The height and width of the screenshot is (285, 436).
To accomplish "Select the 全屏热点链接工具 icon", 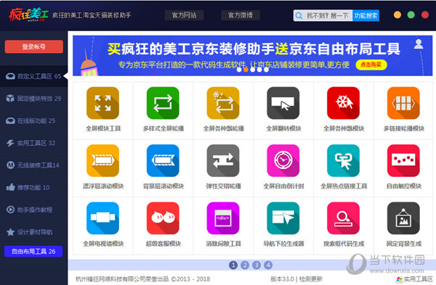I will pyautogui.click(x=344, y=160).
